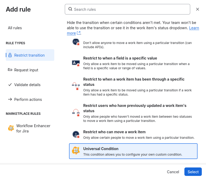The image size is (206, 178).
Task: Click the been-through-specific-status rule icon
Action: pos(76,86)
